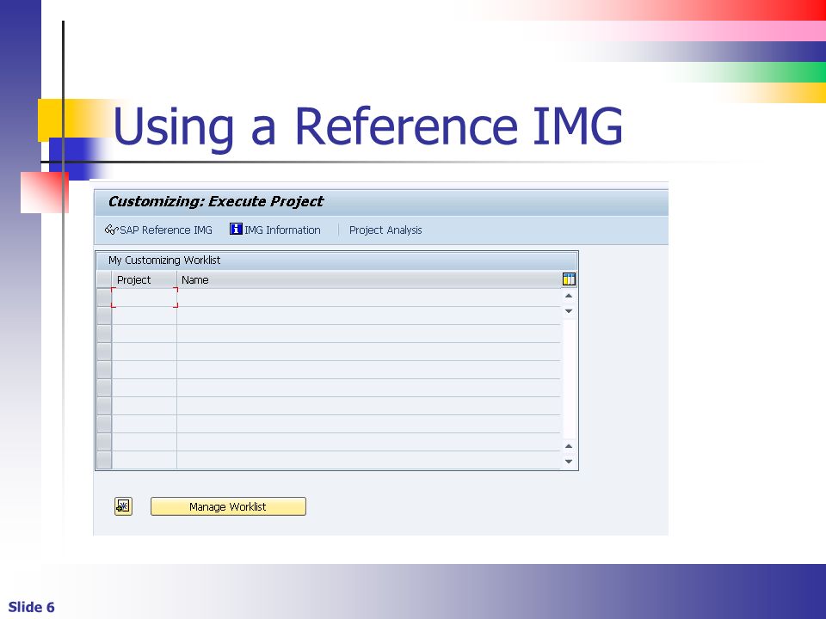Open IMG Information
The image size is (826, 619).
(275, 230)
